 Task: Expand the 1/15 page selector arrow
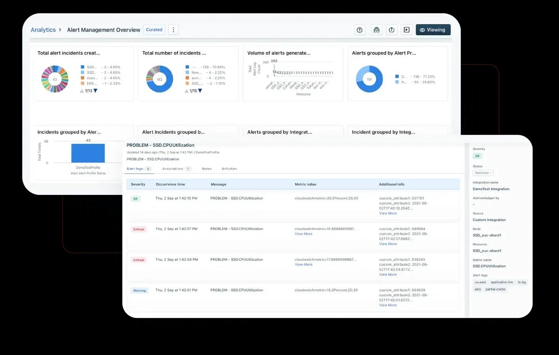(200, 90)
